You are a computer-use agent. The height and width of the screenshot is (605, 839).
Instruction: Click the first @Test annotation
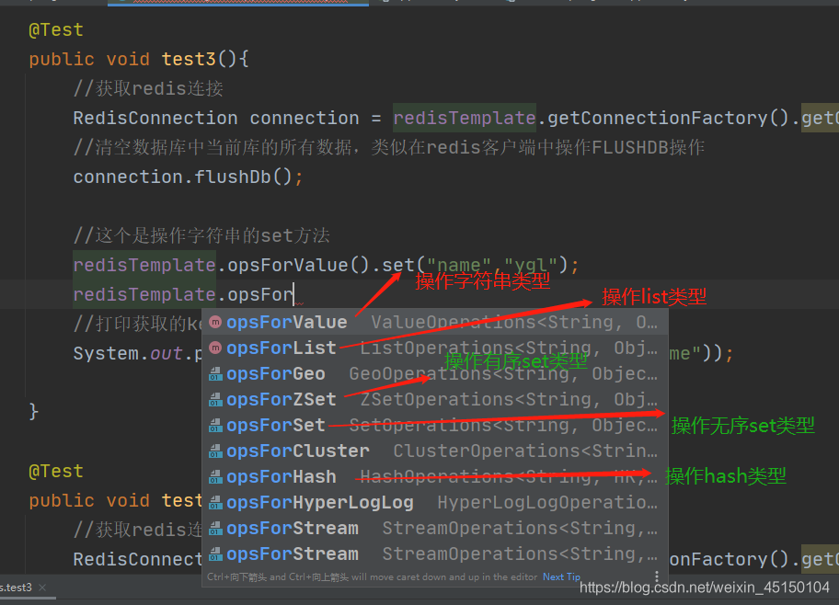(x=55, y=30)
